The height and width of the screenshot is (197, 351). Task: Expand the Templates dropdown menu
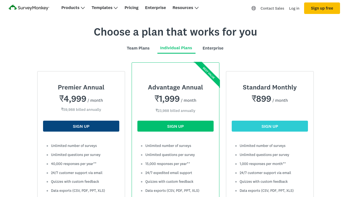pos(104,8)
